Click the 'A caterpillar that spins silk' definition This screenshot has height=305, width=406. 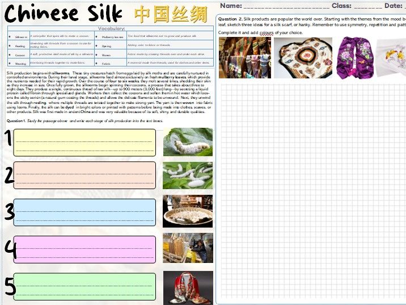tap(60, 36)
